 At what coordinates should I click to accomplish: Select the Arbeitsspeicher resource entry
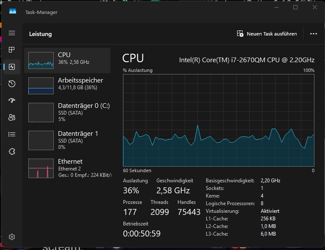pyautogui.click(x=67, y=86)
